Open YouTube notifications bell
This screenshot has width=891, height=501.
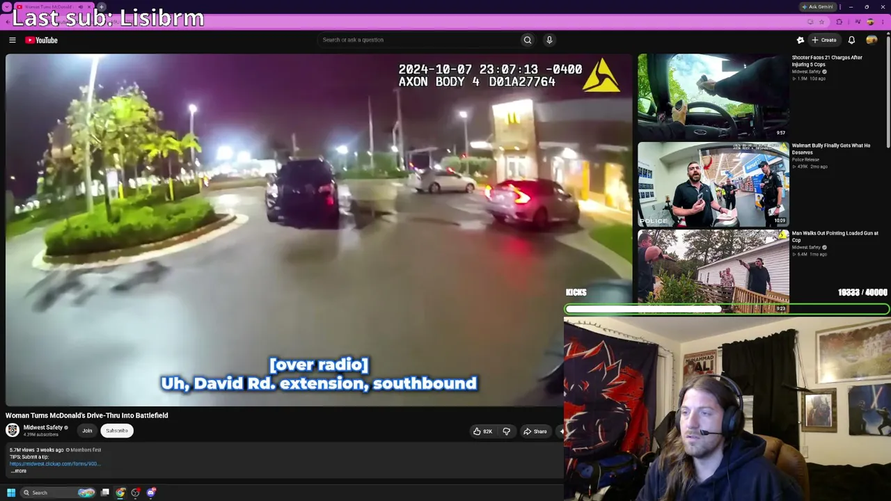851,40
